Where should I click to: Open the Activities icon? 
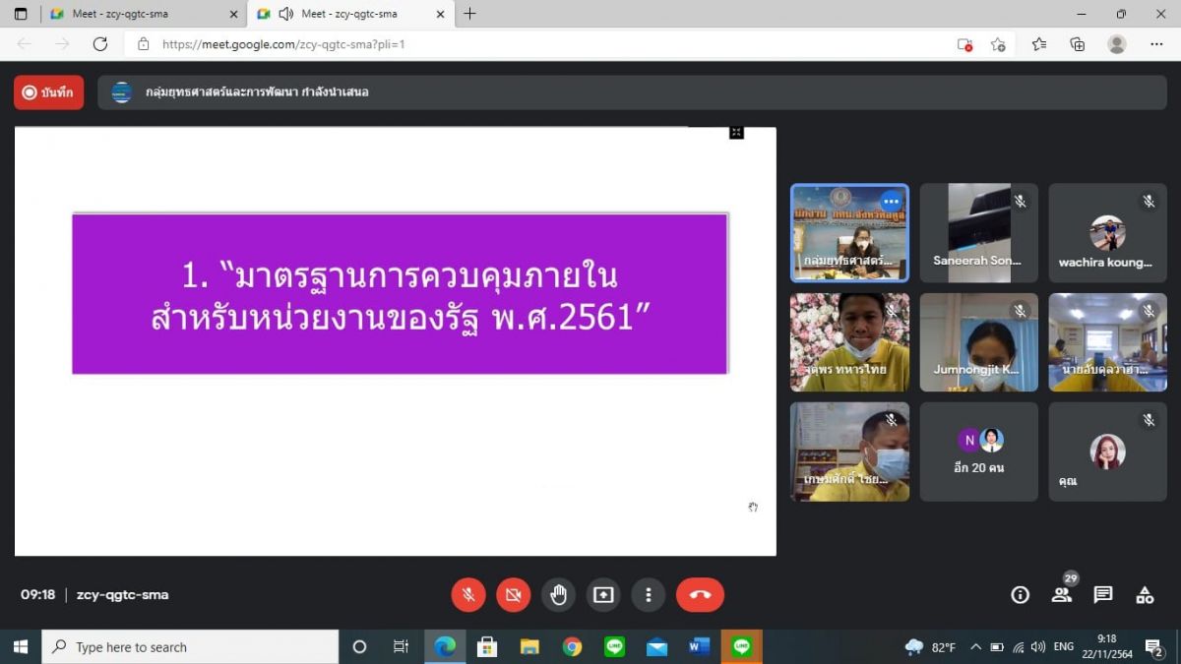pos(1145,594)
